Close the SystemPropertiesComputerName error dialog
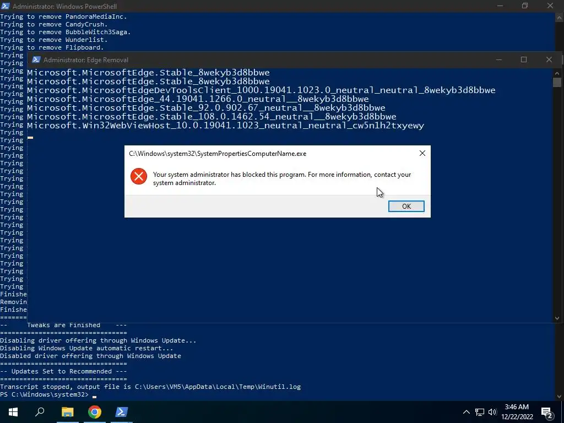564x423 pixels. 422,153
